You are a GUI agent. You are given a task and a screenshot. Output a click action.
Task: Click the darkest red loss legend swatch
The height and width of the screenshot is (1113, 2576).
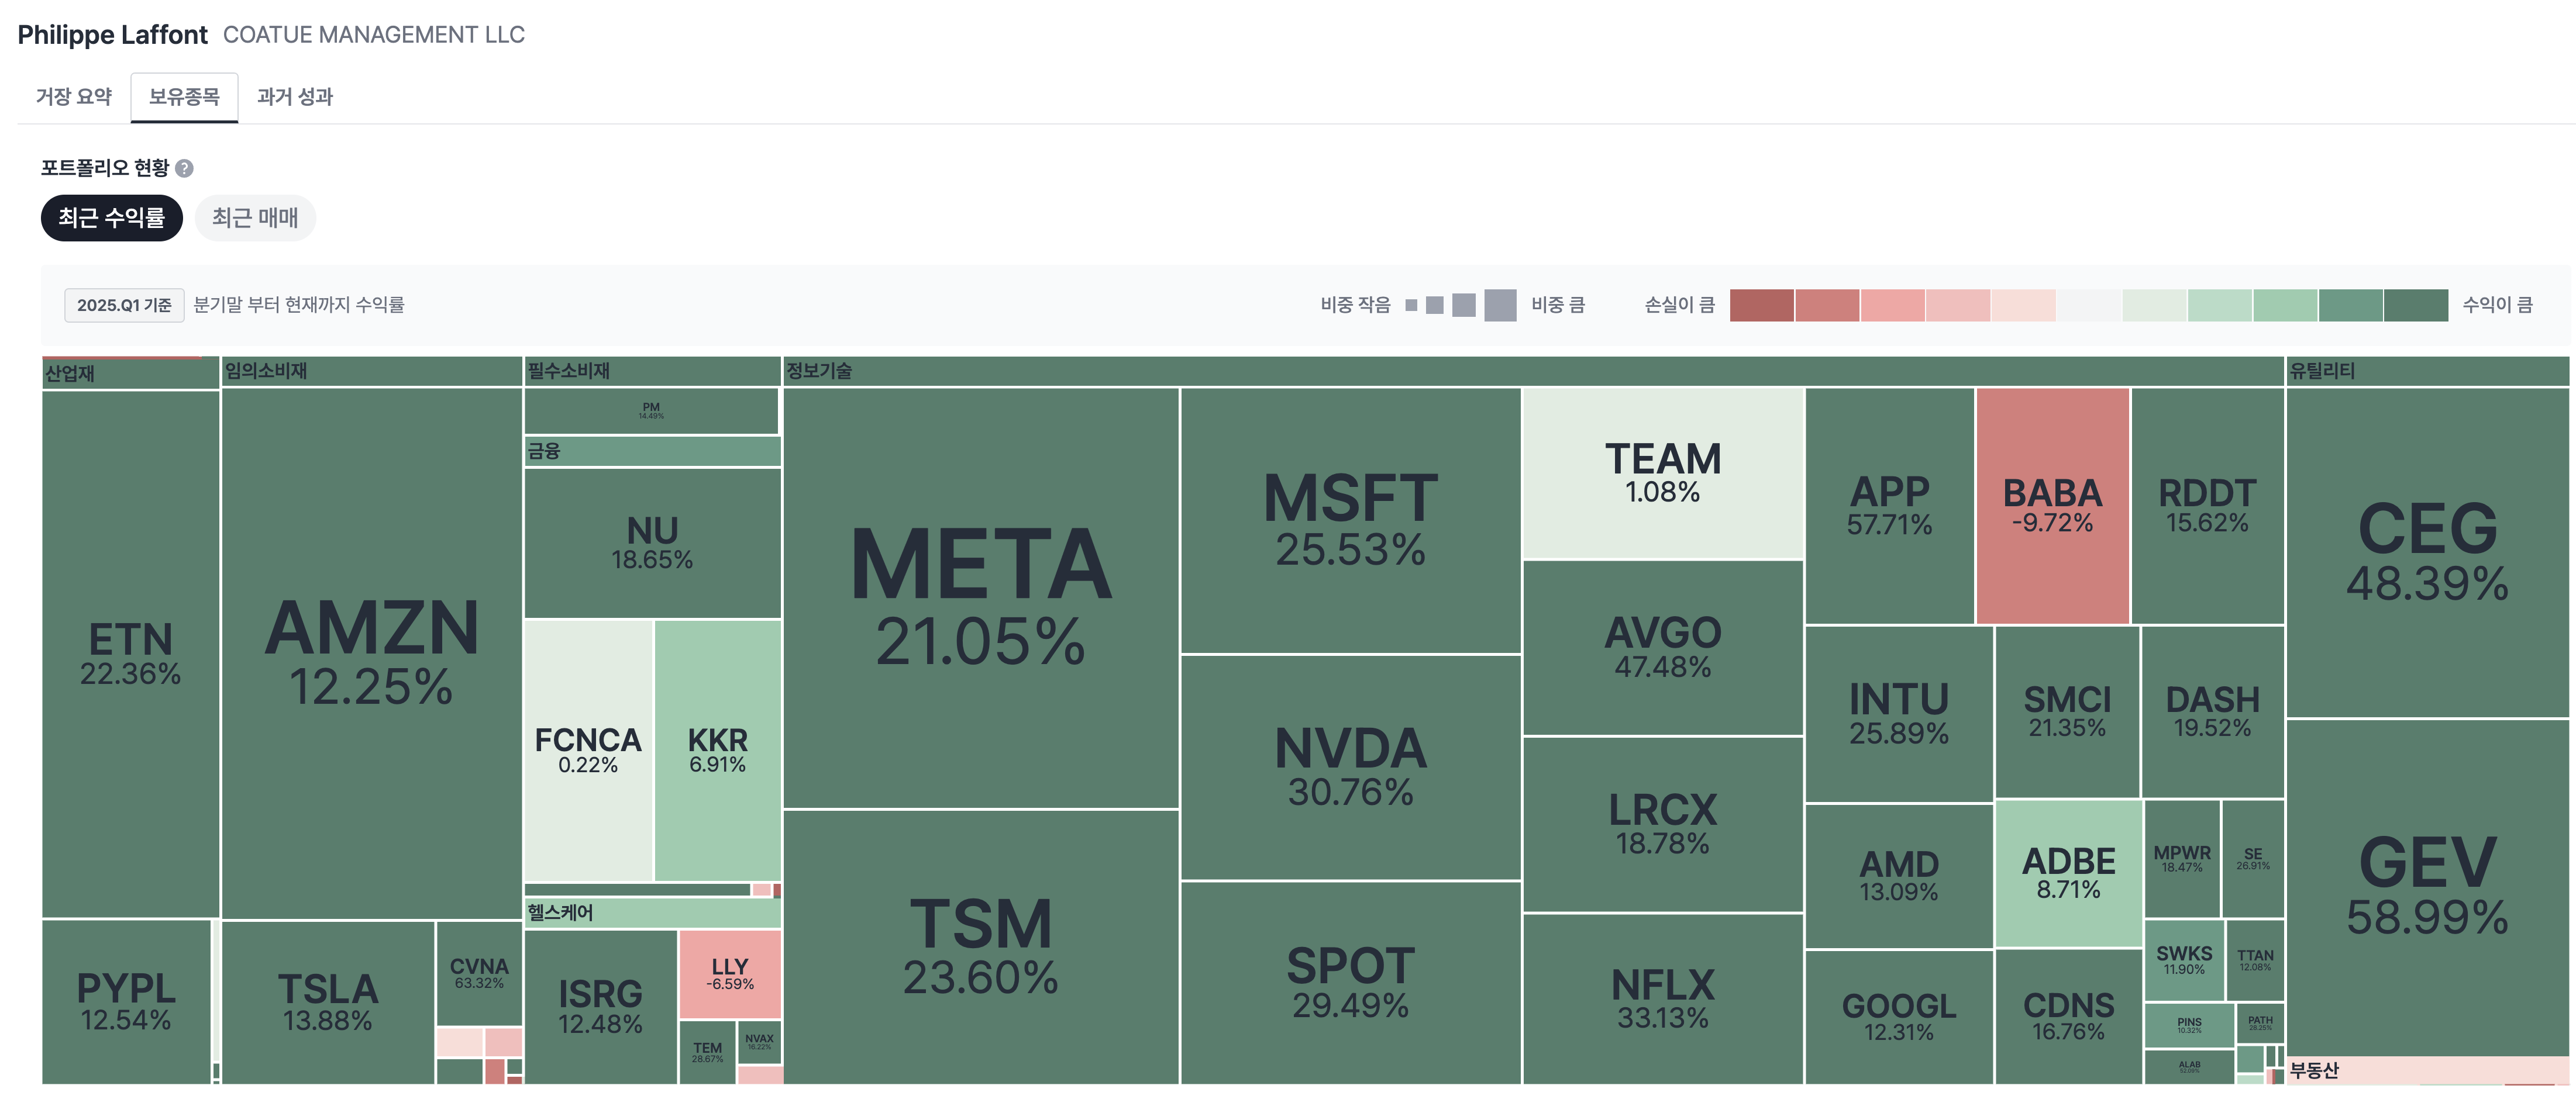1761,305
